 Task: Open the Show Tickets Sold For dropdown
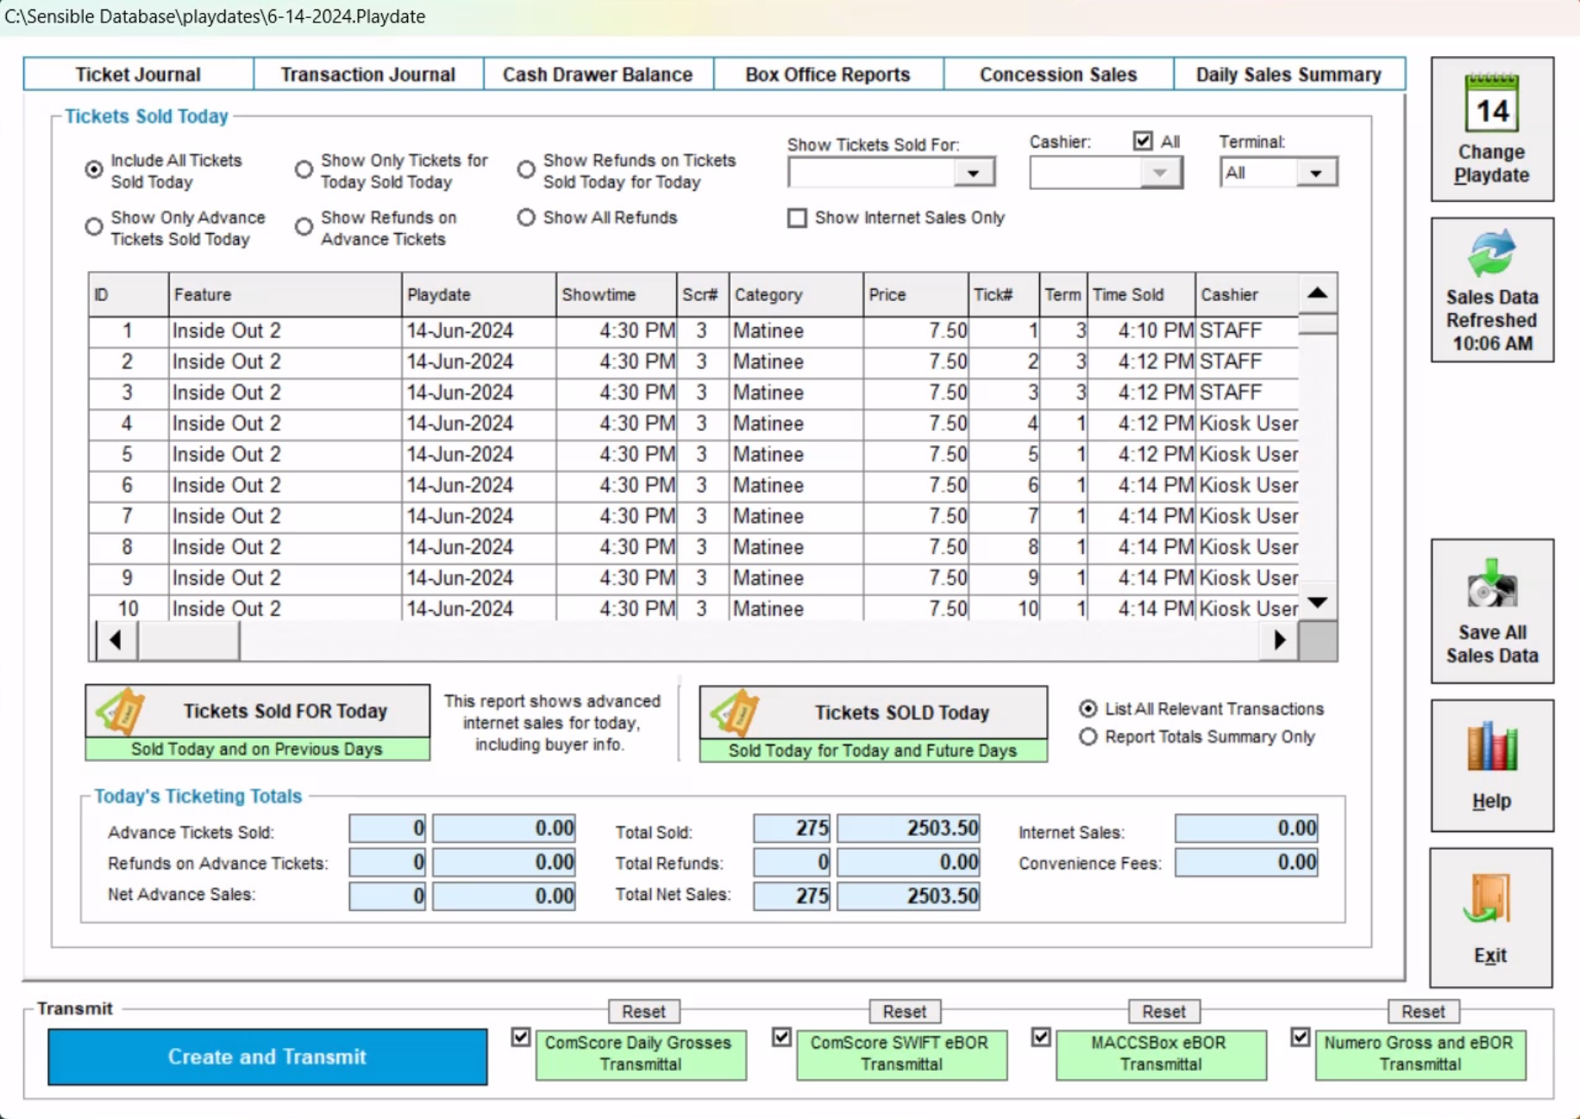pyautogui.click(x=973, y=173)
